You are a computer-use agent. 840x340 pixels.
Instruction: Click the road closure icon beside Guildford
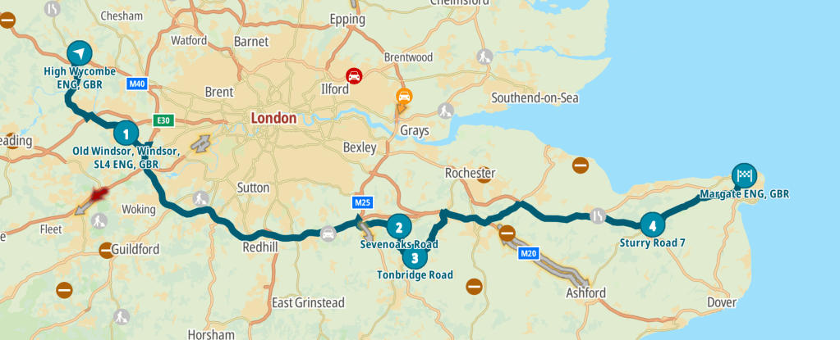107,250
